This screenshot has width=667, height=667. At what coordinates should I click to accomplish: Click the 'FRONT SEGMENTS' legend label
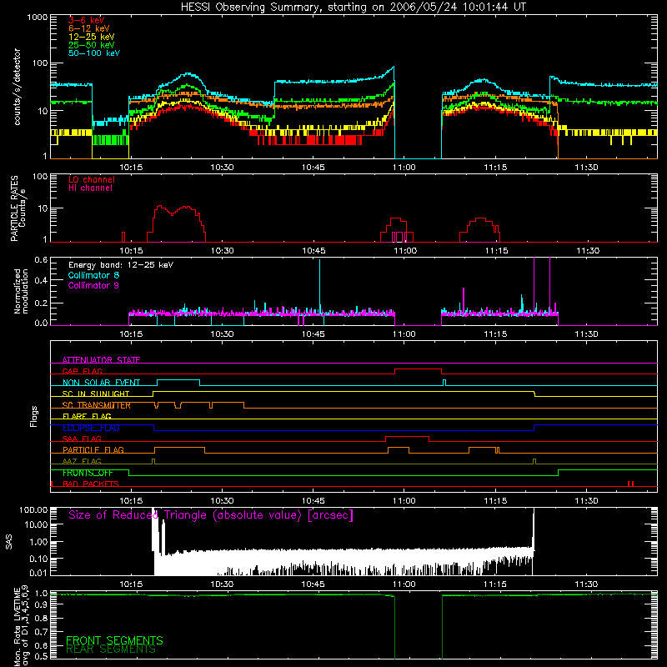(114, 640)
